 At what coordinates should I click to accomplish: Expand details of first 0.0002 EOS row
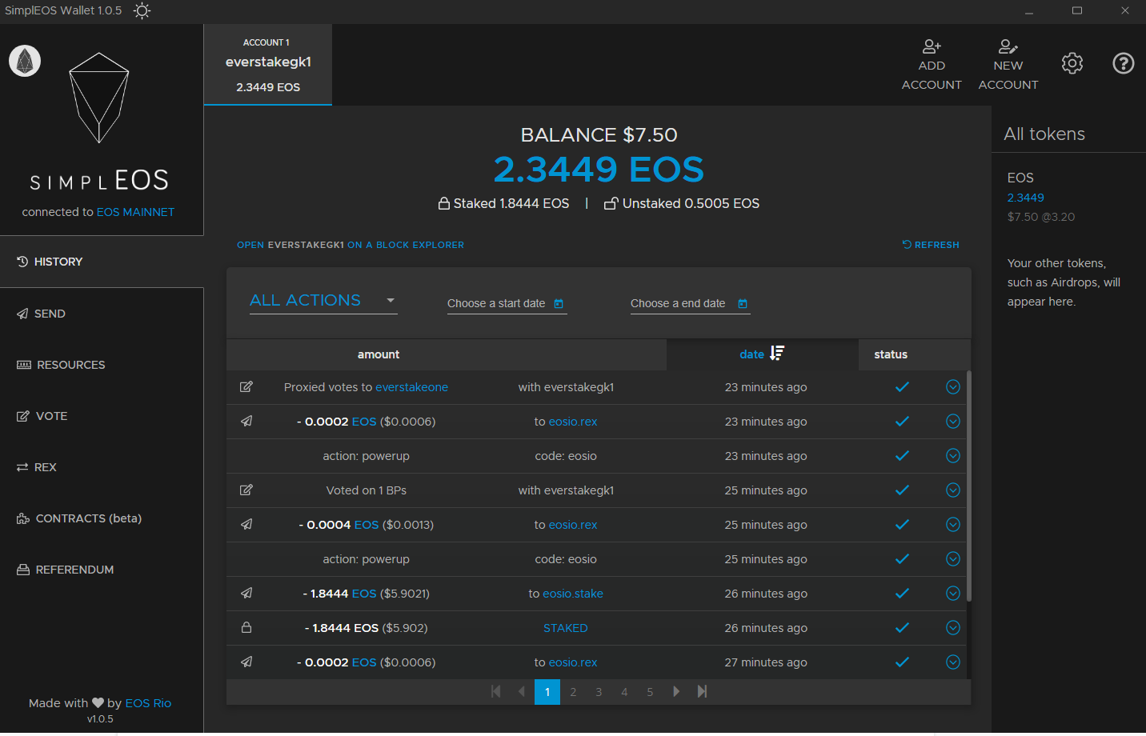[952, 422]
